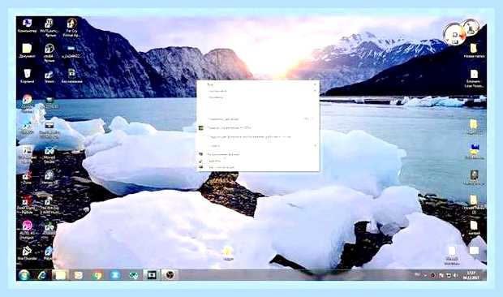503x297 pixels.
Task: Open the Вид submenu in context menu
Action: pos(258,84)
